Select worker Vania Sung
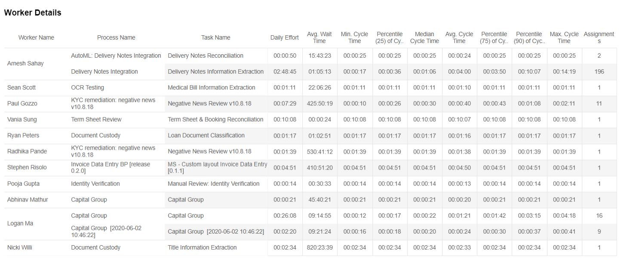Viewport: 623px width, 259px height. click(x=22, y=119)
